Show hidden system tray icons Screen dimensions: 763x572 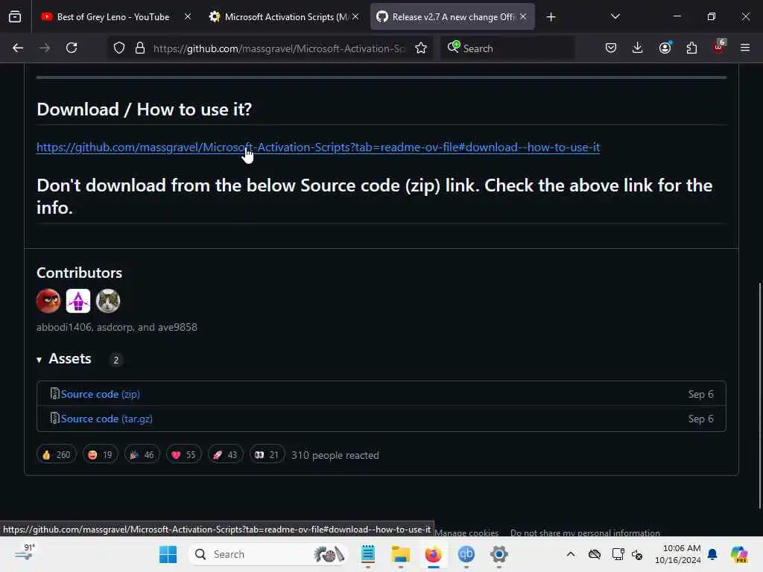(571, 554)
